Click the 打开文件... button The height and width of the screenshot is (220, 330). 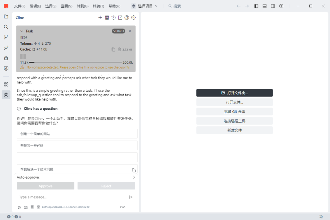point(235,102)
